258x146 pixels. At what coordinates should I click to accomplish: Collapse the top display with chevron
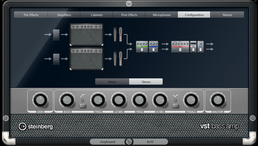[129, 4]
